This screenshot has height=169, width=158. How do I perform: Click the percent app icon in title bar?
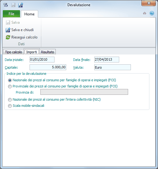(x=6, y=5)
